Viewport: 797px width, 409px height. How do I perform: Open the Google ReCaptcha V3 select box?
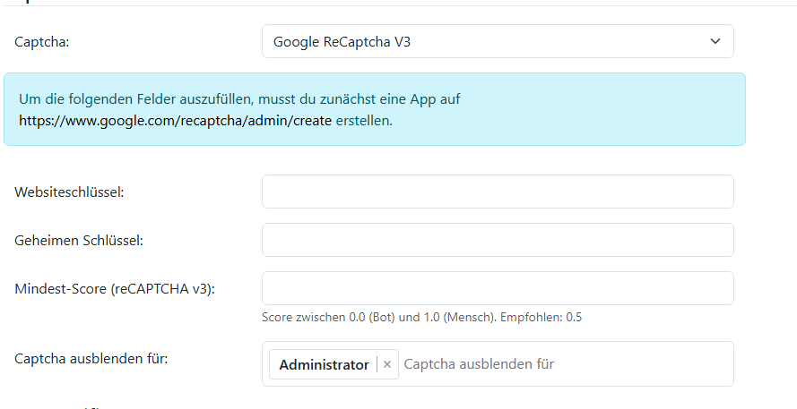(x=484, y=41)
